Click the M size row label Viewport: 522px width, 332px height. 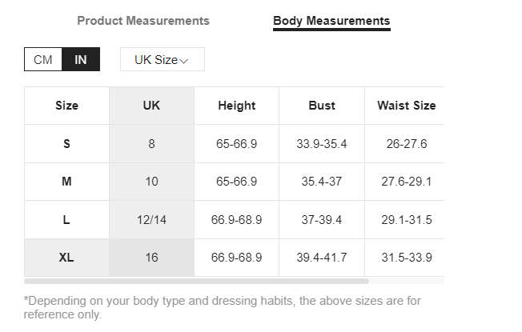pyautogui.click(x=66, y=182)
